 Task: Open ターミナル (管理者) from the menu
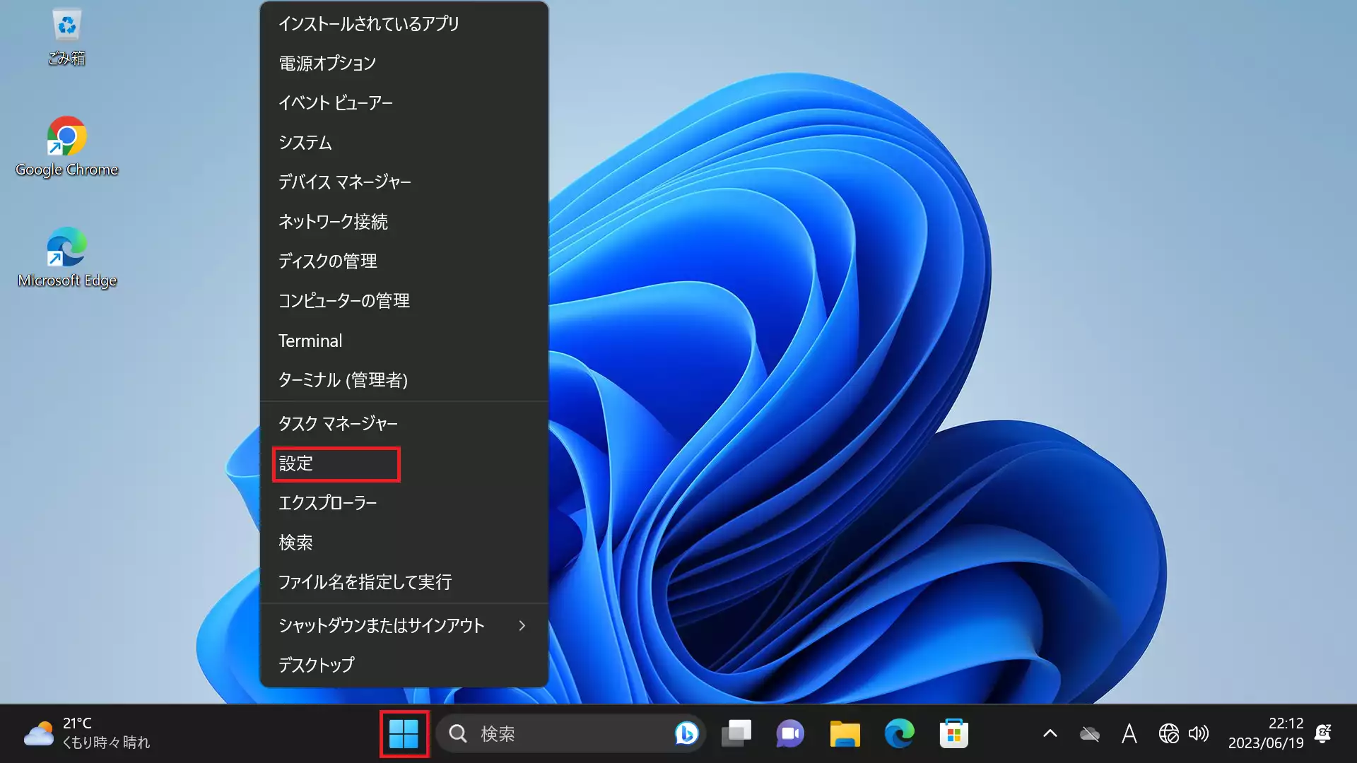[404, 380]
